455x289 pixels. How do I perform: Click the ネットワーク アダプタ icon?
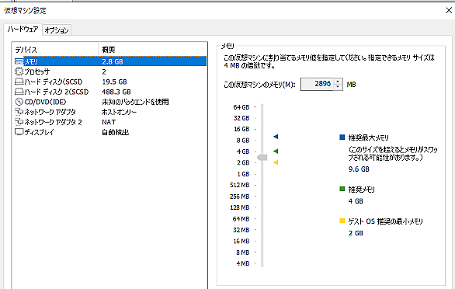click(x=19, y=112)
